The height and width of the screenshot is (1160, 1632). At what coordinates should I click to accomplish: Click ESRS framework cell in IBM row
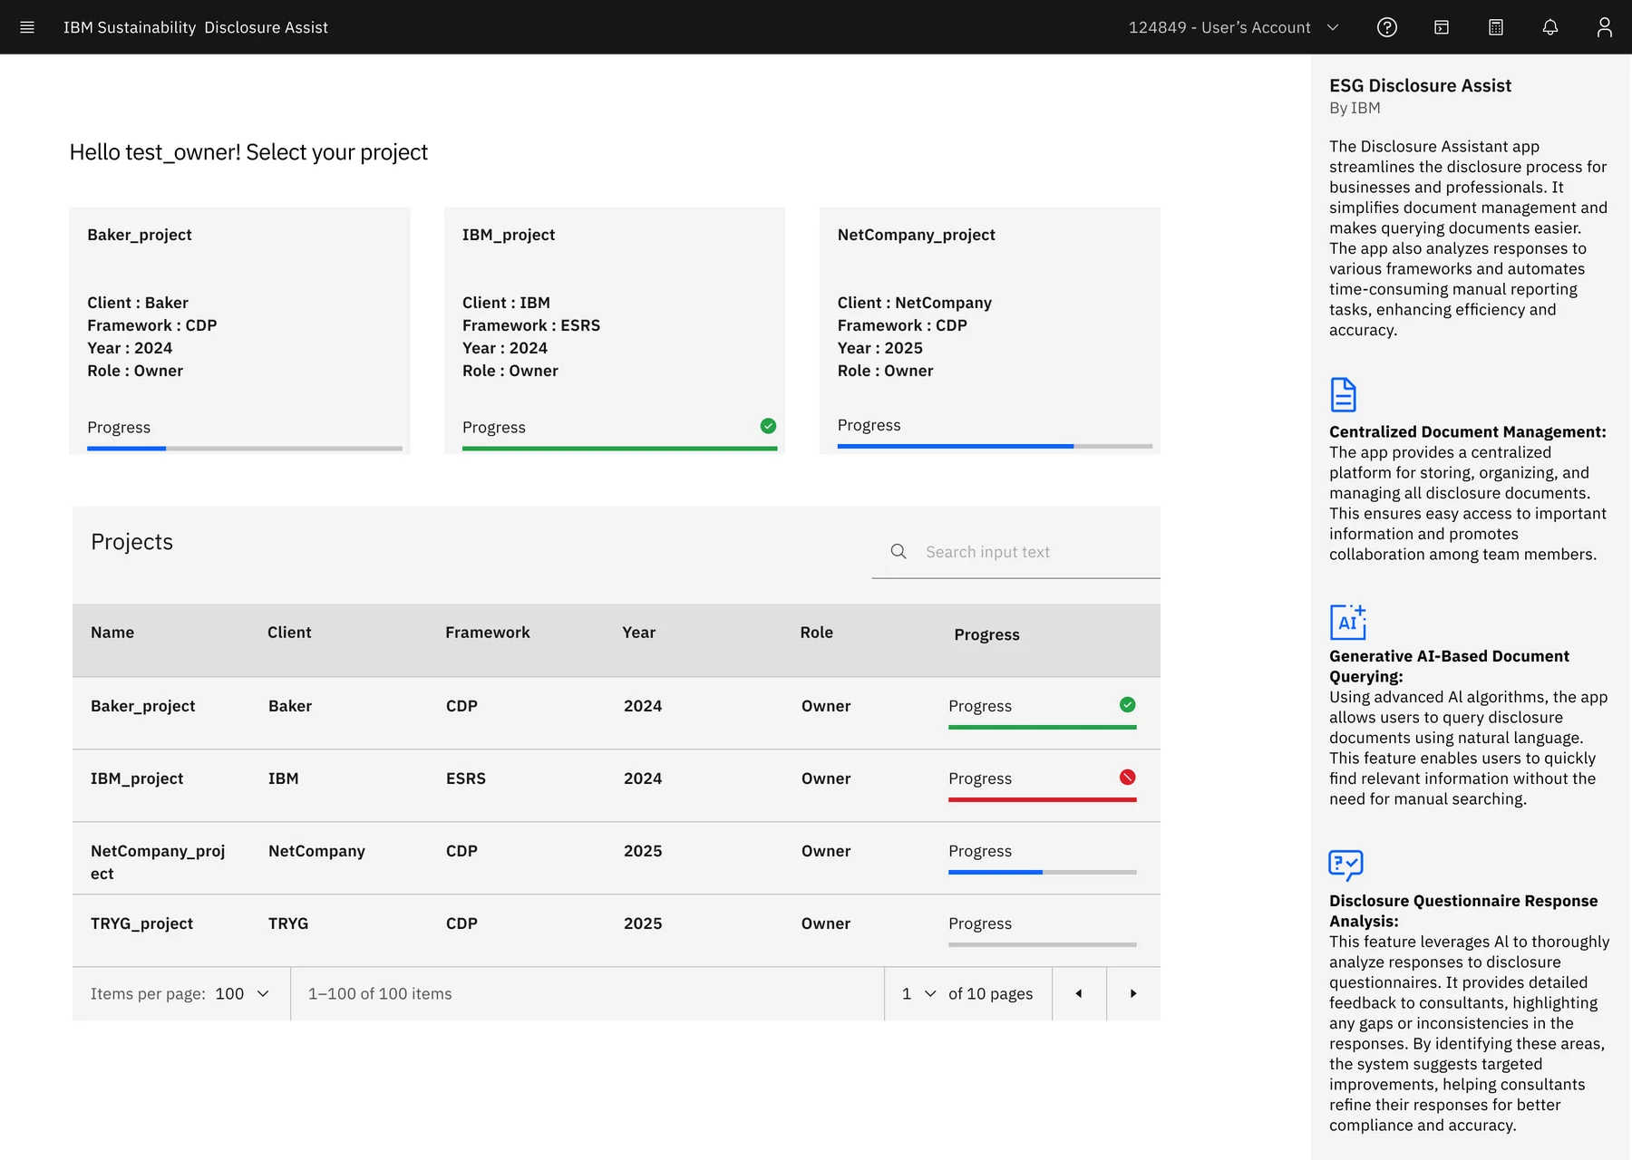466,778
